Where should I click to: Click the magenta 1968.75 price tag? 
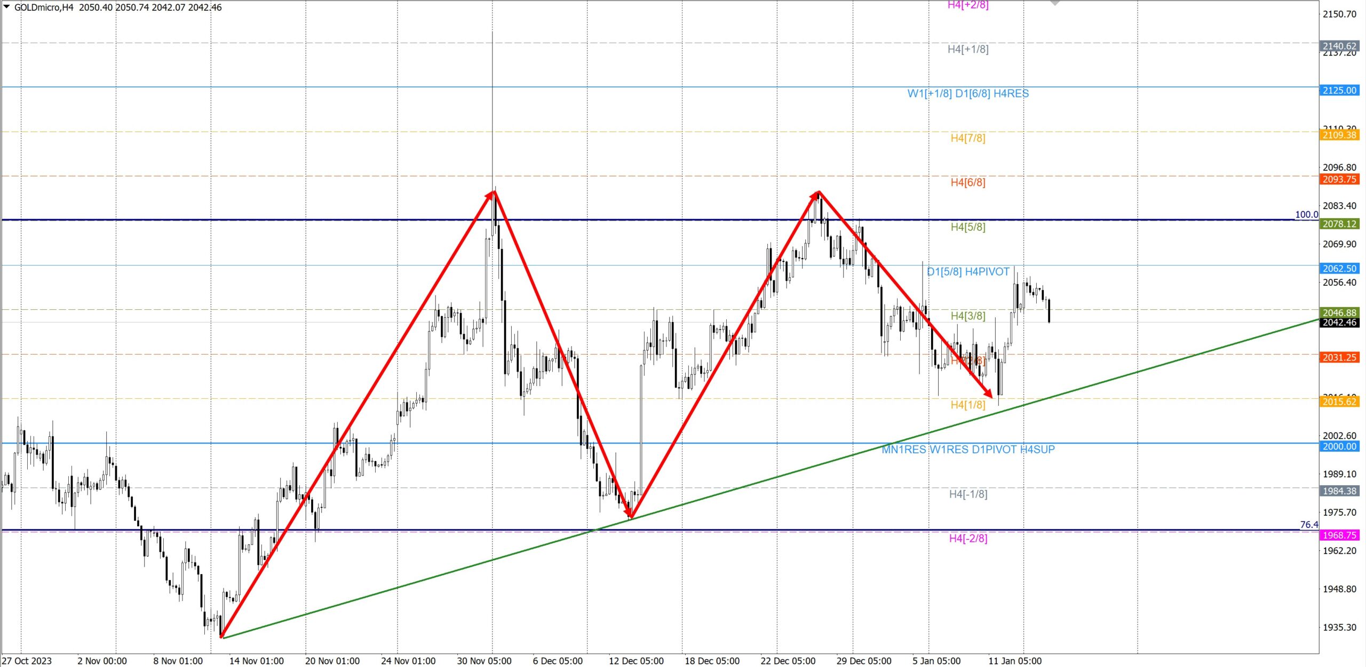(1339, 535)
